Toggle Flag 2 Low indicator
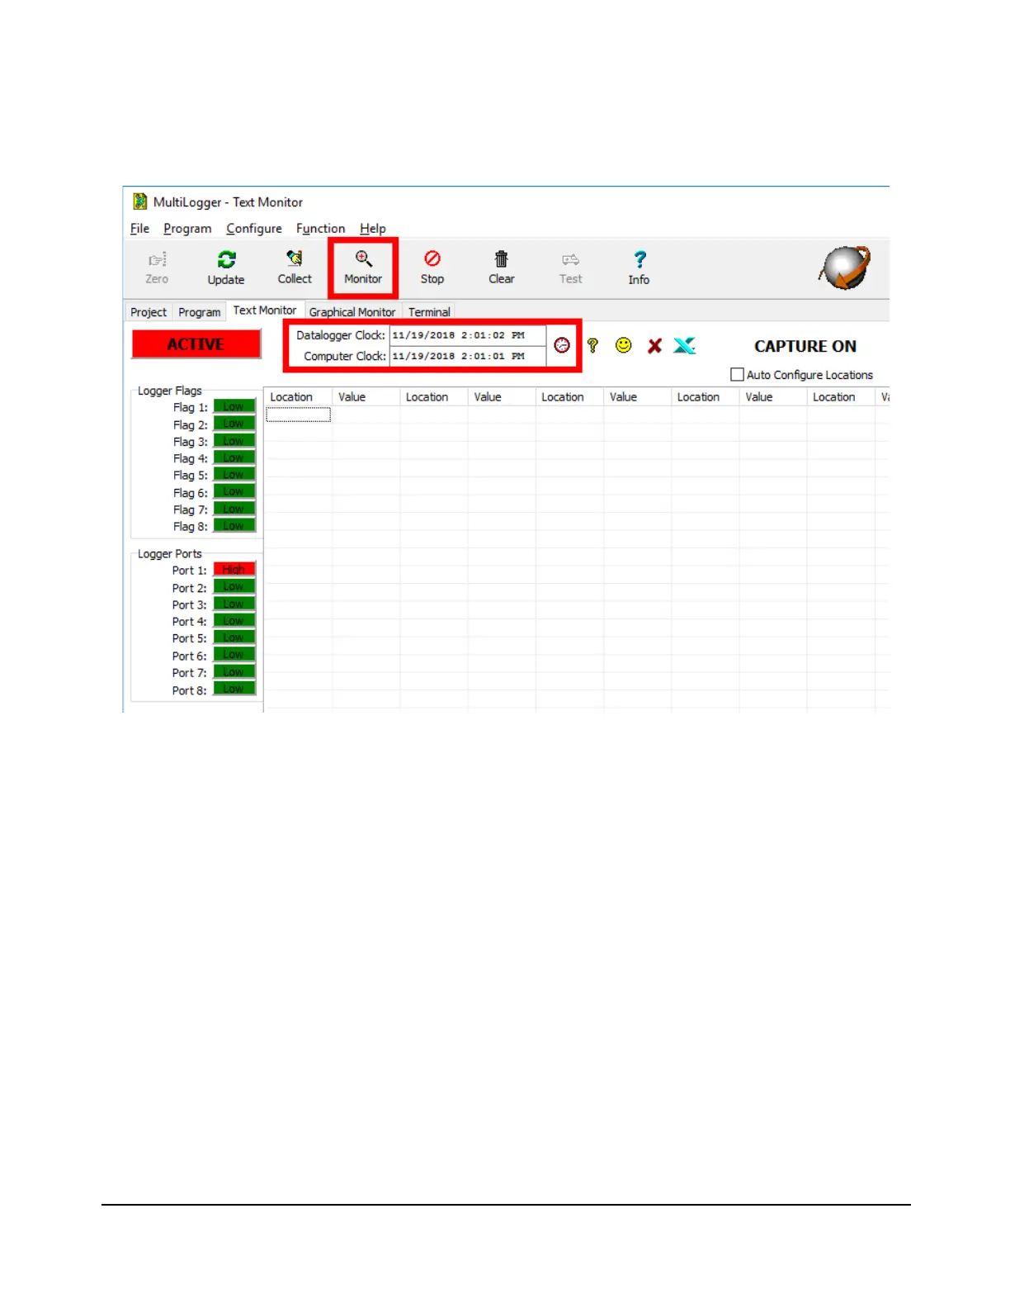 [x=234, y=424]
